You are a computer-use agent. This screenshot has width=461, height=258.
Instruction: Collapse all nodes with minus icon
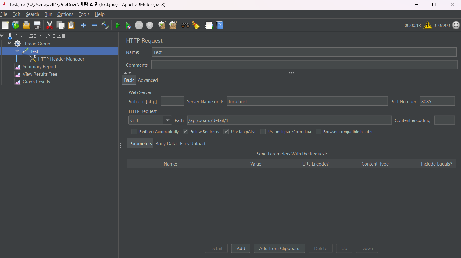[94, 25]
